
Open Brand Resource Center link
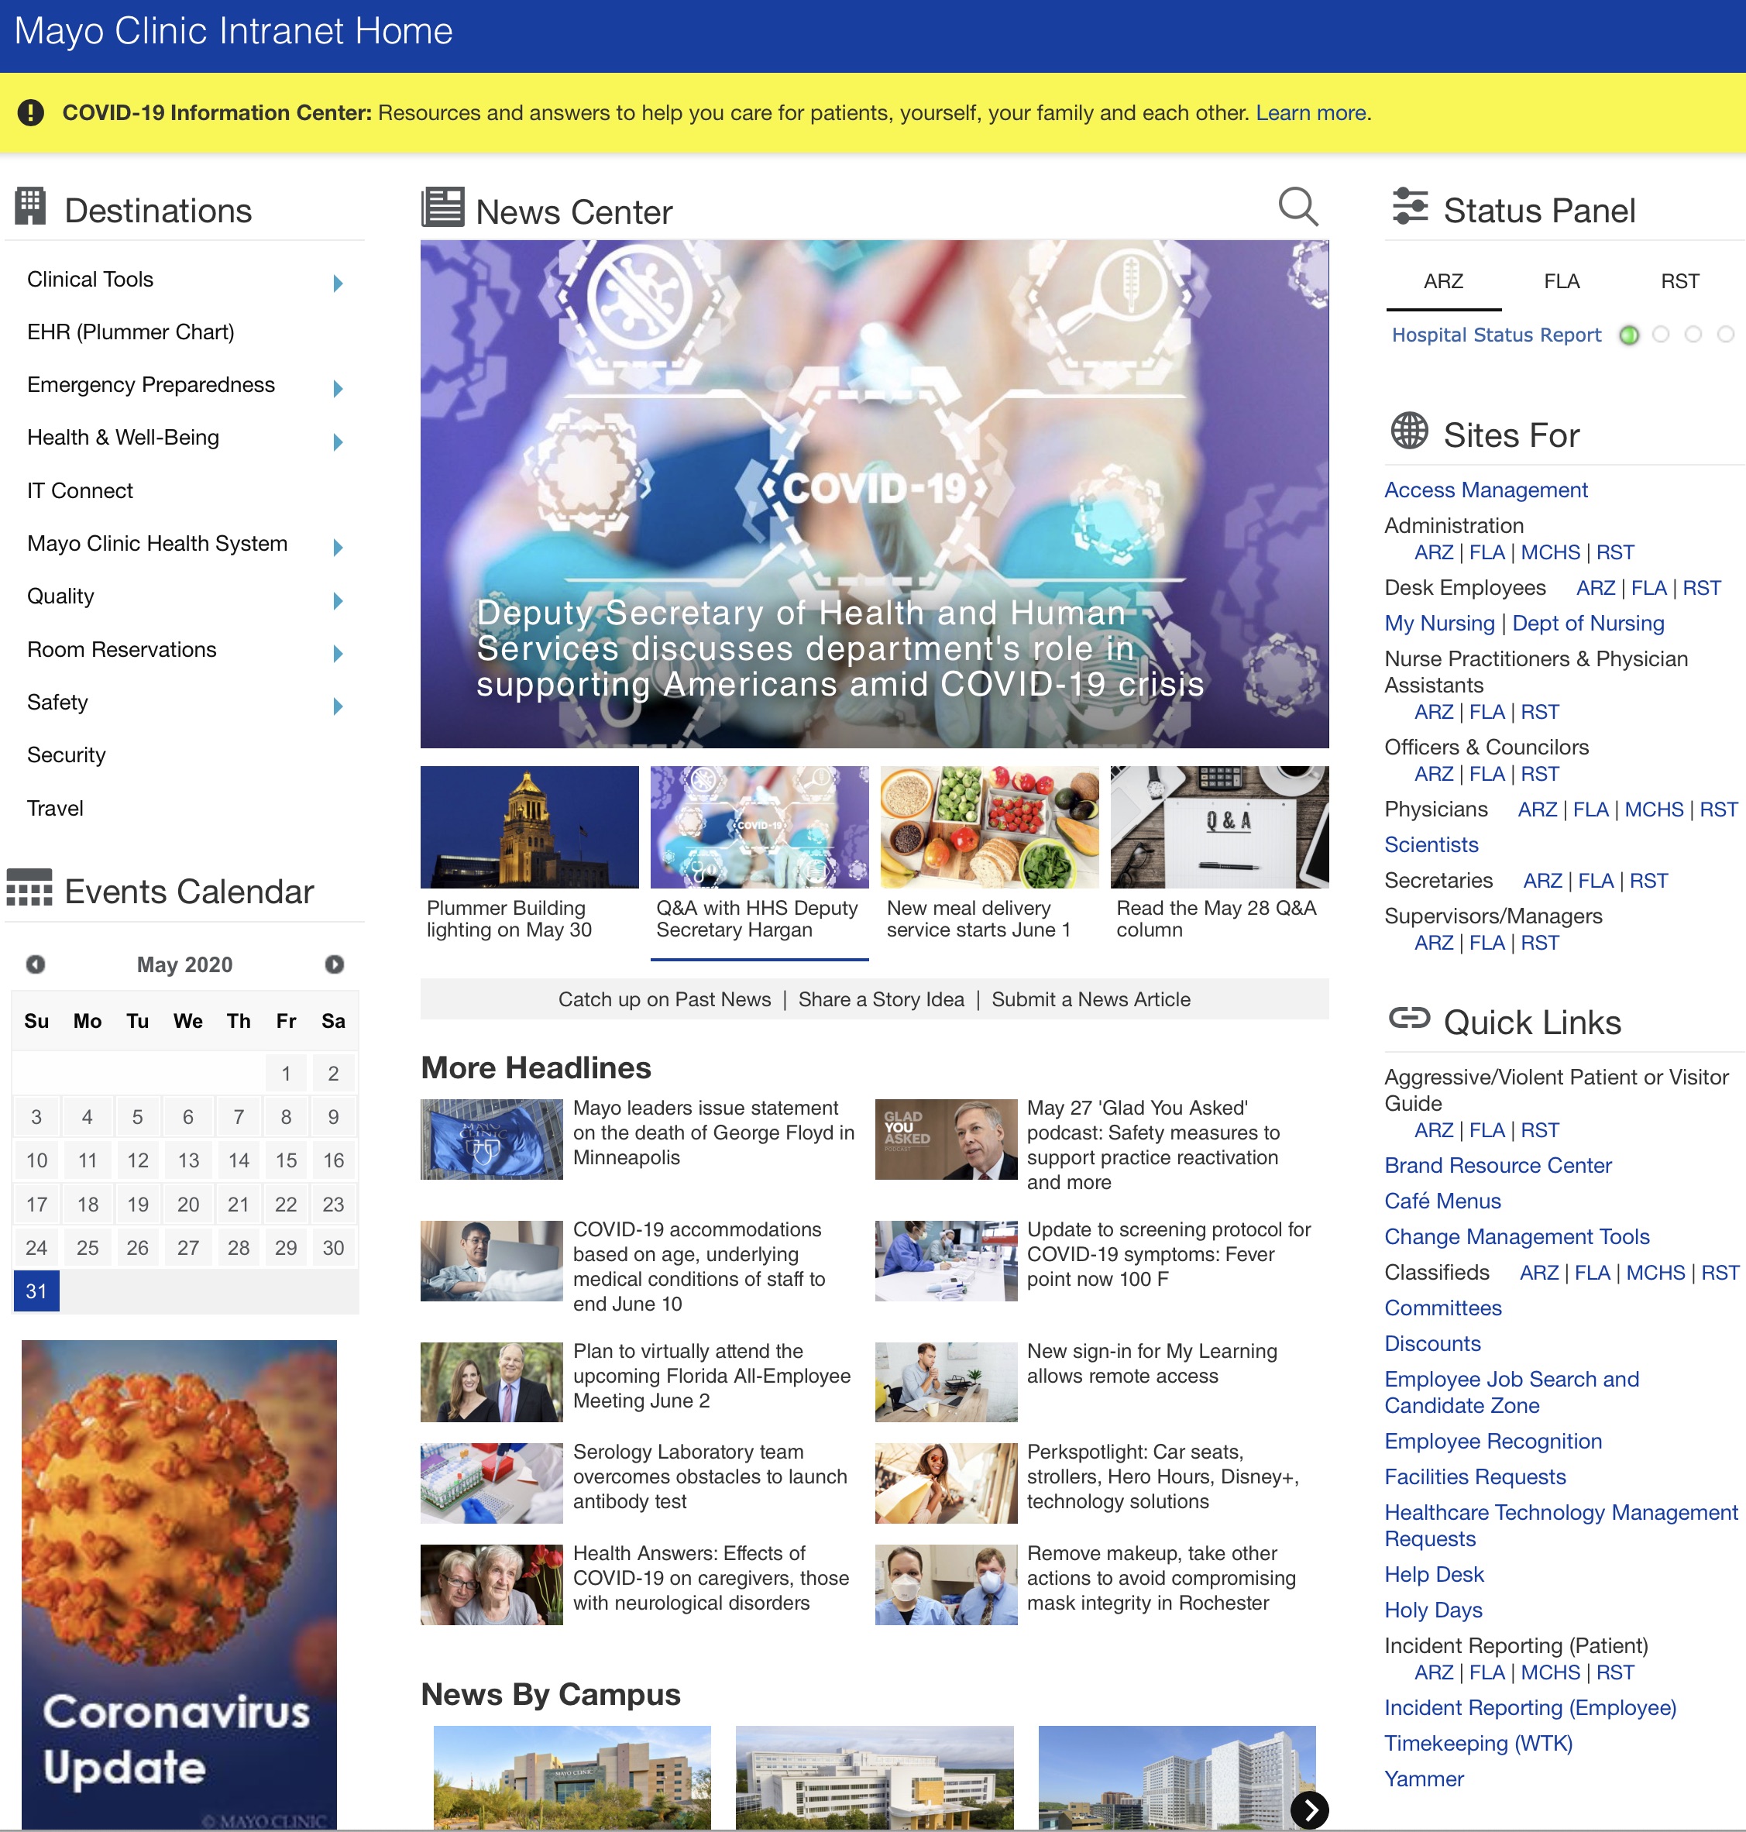(x=1497, y=1166)
